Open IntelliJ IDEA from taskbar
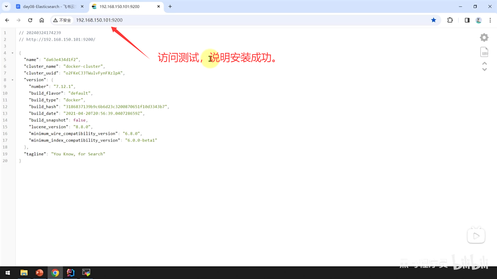This screenshot has height=279, width=497. tap(70, 273)
